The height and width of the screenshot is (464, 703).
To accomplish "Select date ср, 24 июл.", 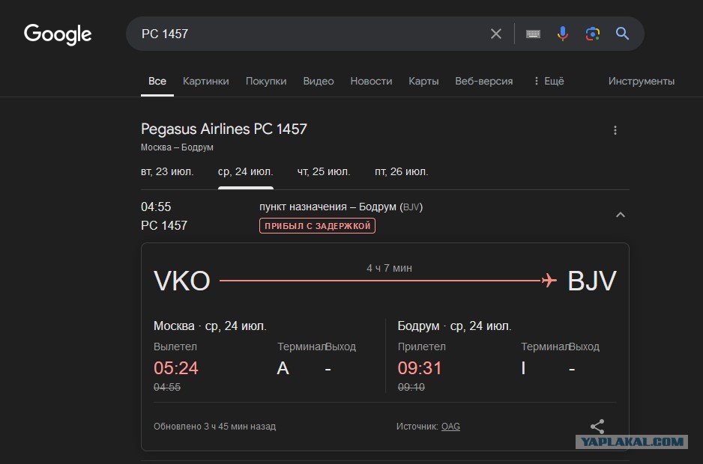I will tap(245, 171).
